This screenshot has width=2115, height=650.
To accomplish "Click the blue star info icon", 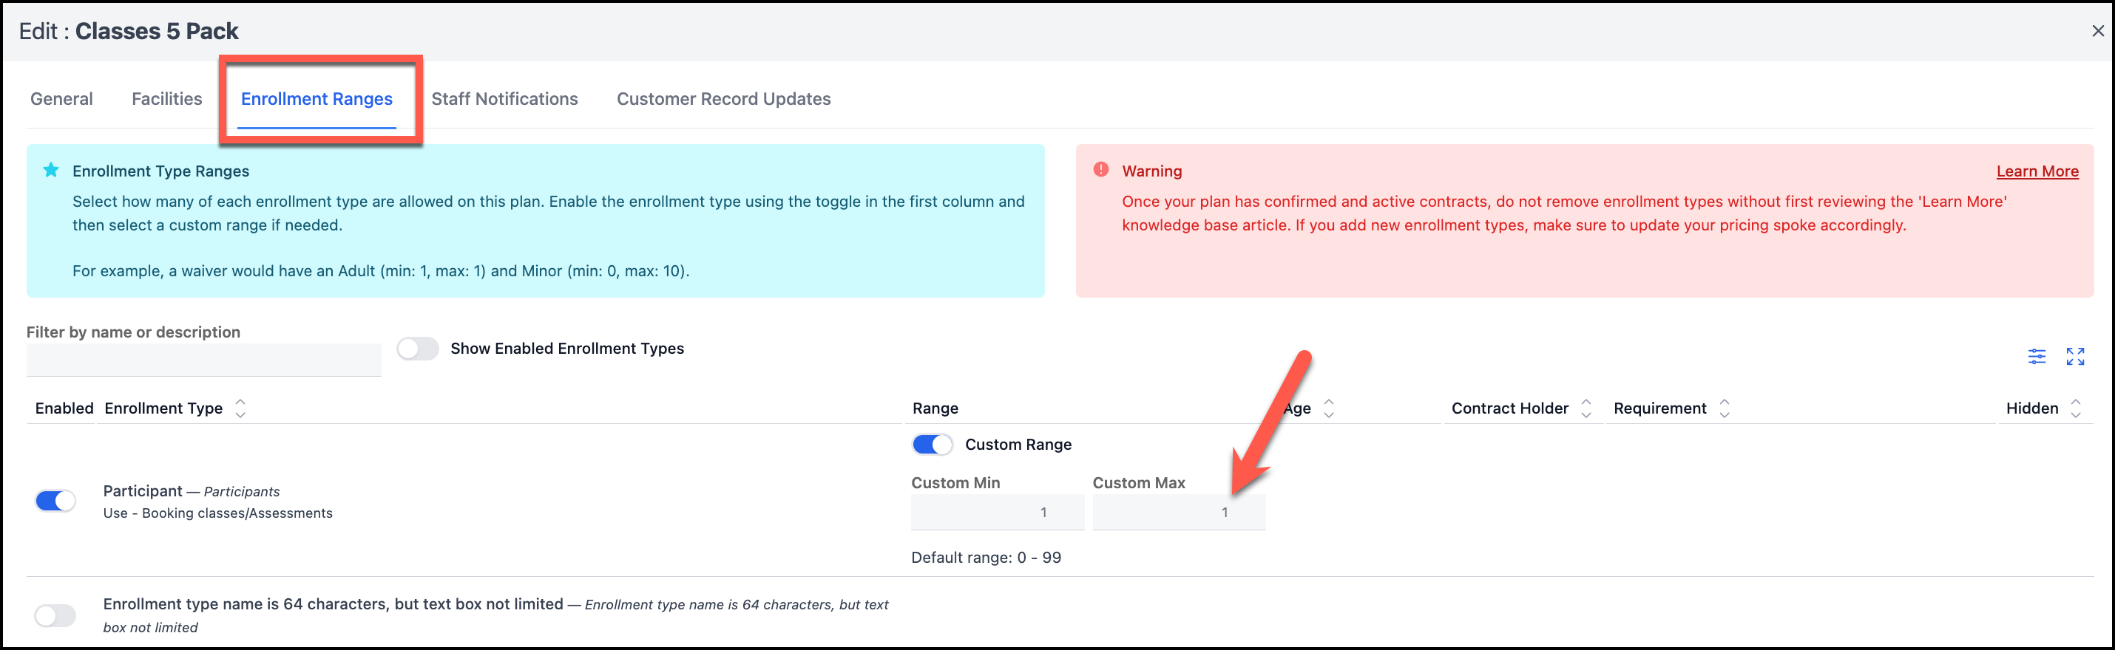I will tap(51, 170).
